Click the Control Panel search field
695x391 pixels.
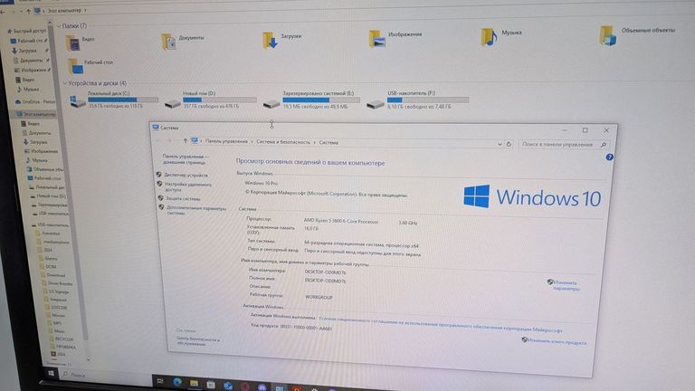point(563,144)
